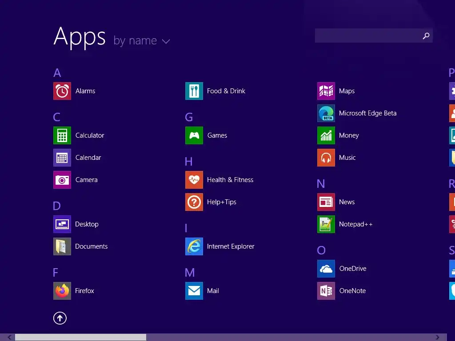
Task: Select the letter I group header
Action: point(186,228)
